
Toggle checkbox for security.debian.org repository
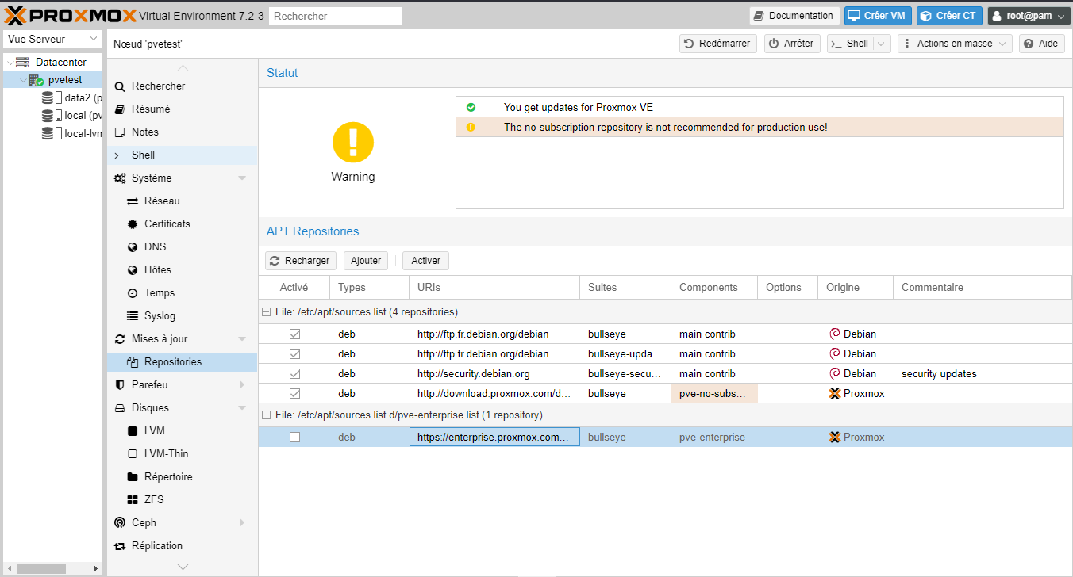[294, 373]
